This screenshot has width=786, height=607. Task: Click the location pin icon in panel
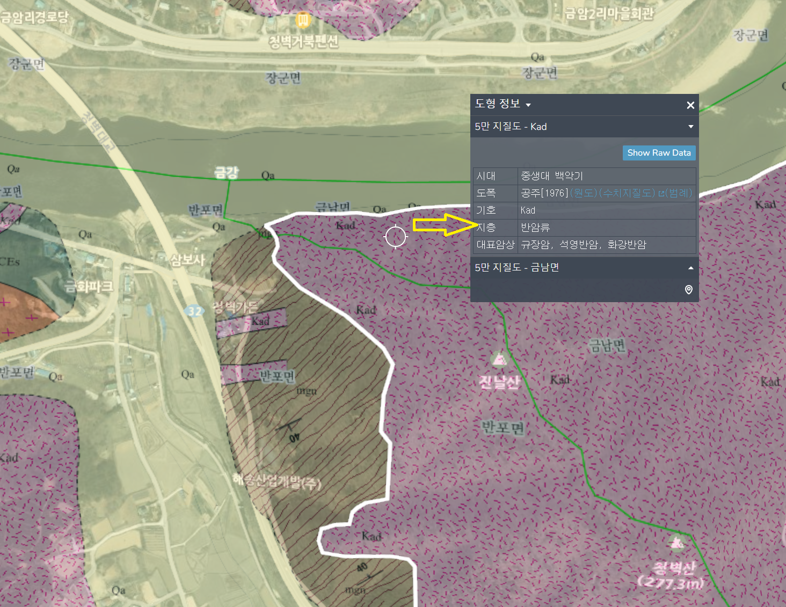(x=689, y=290)
